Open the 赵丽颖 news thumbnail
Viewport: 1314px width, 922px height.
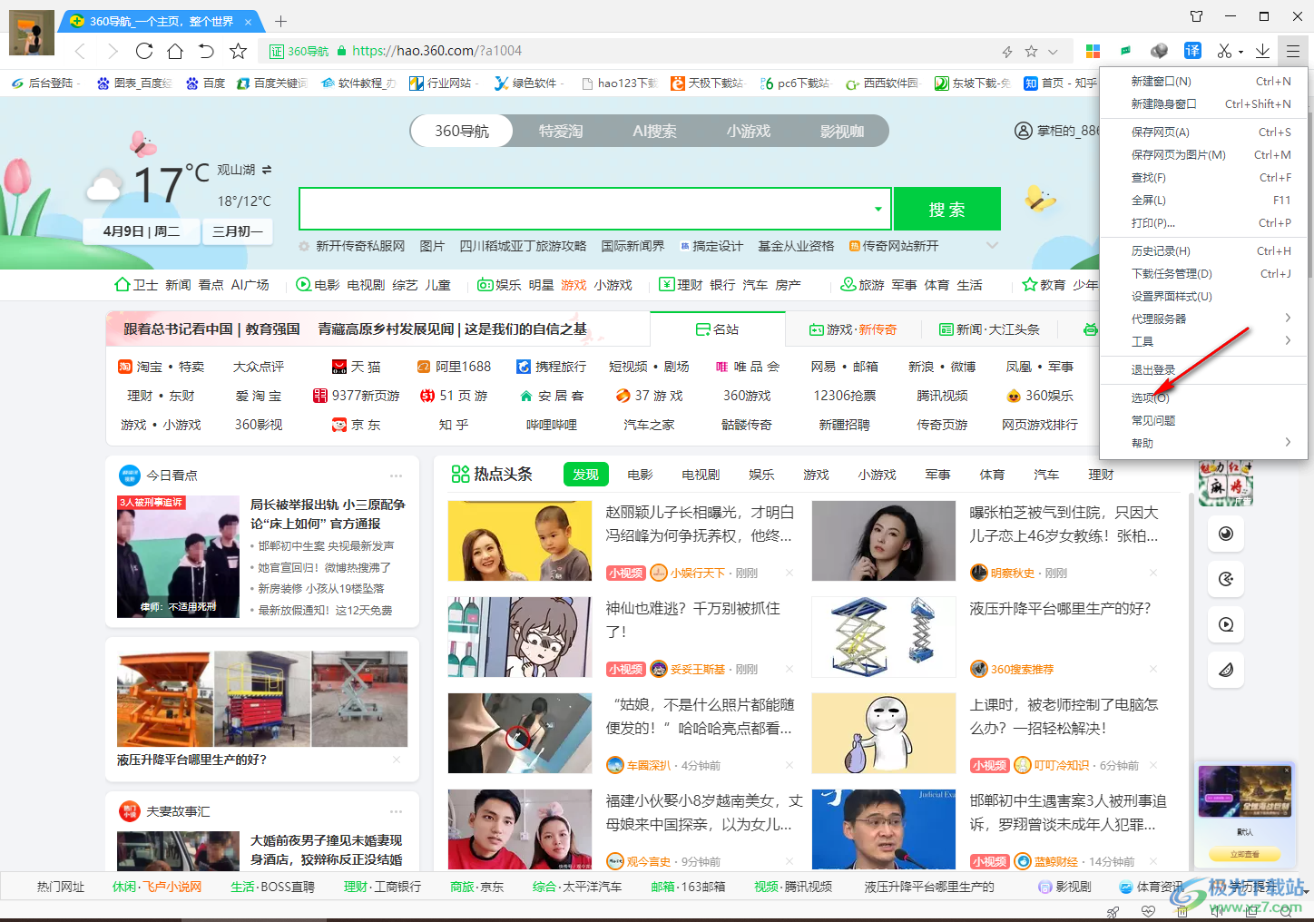(x=520, y=541)
